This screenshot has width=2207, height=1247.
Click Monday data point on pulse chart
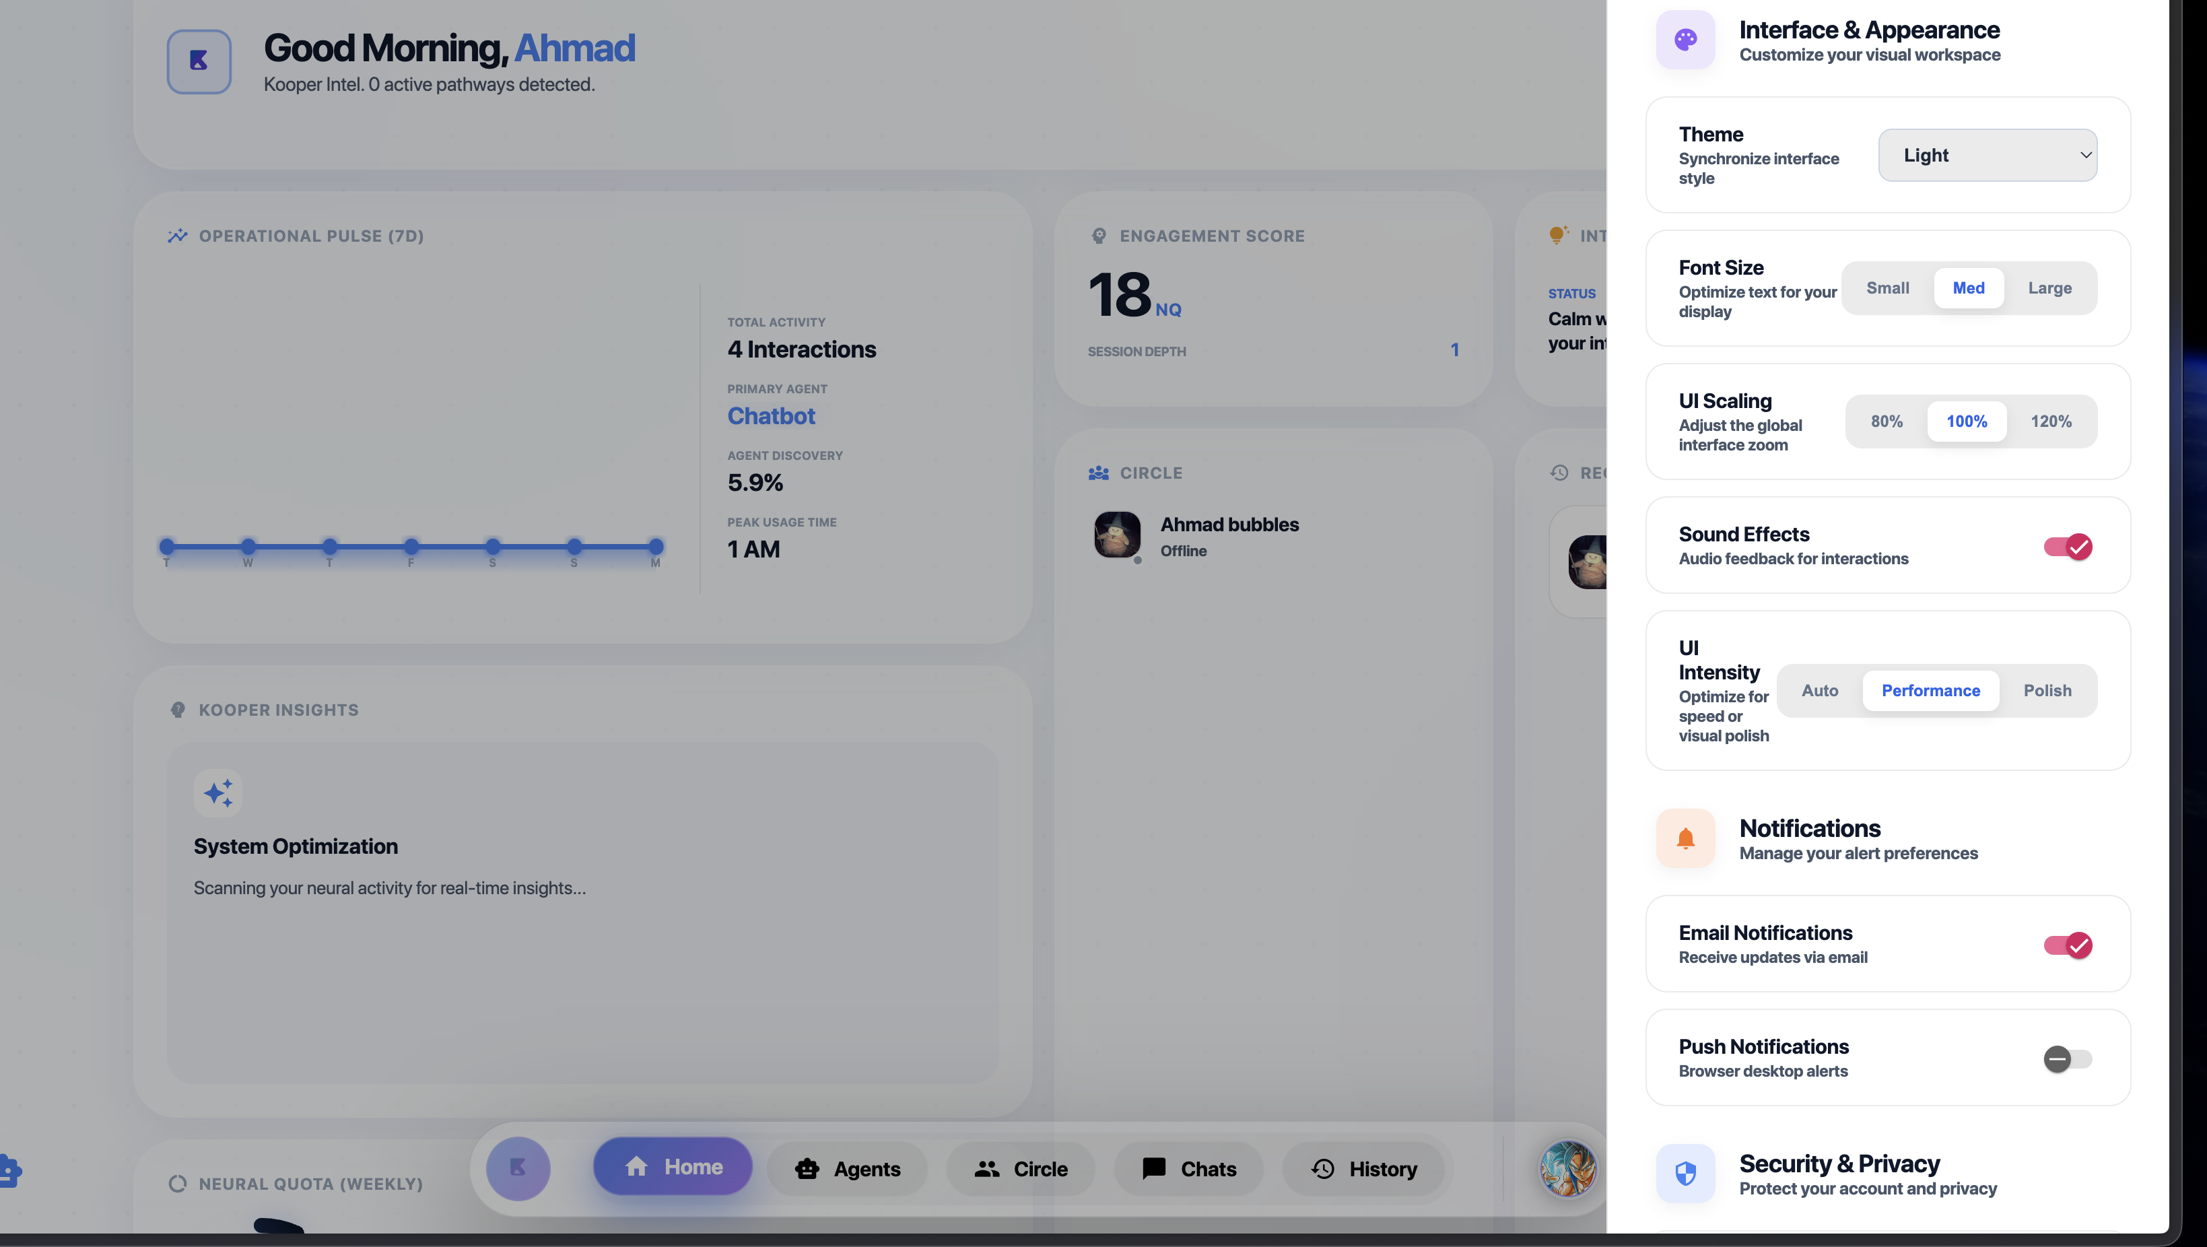pyautogui.click(x=655, y=546)
